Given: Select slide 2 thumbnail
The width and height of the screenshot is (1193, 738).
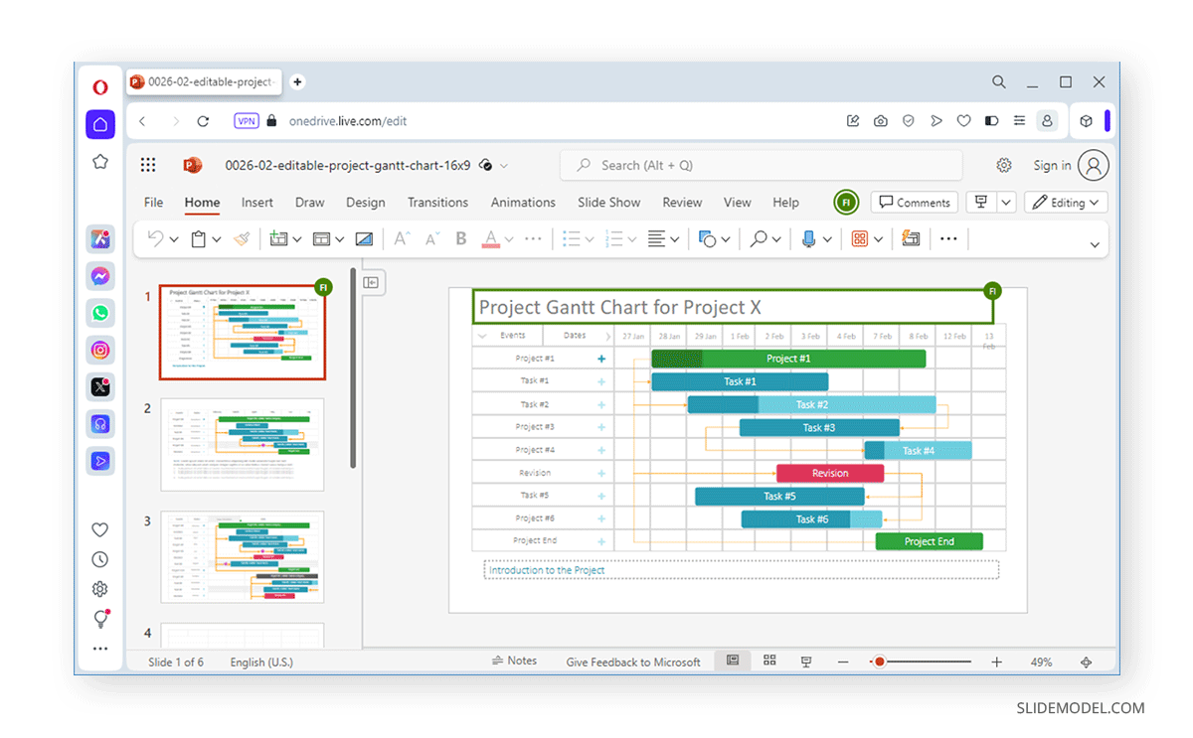Looking at the screenshot, I should tap(243, 445).
